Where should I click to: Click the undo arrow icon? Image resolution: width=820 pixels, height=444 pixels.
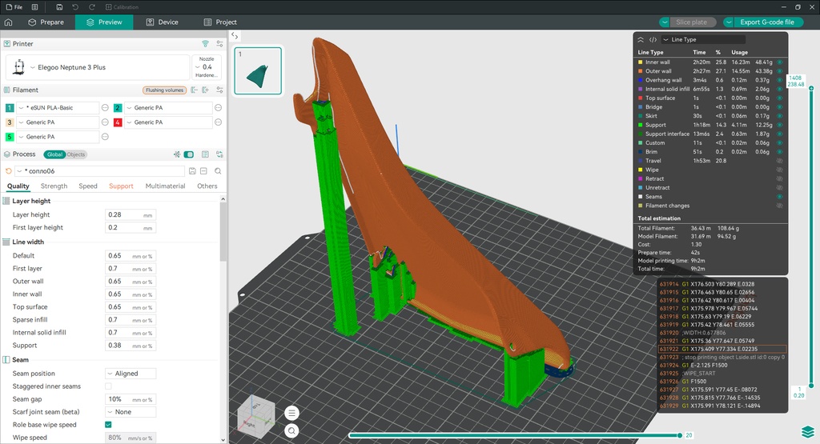(x=75, y=6)
